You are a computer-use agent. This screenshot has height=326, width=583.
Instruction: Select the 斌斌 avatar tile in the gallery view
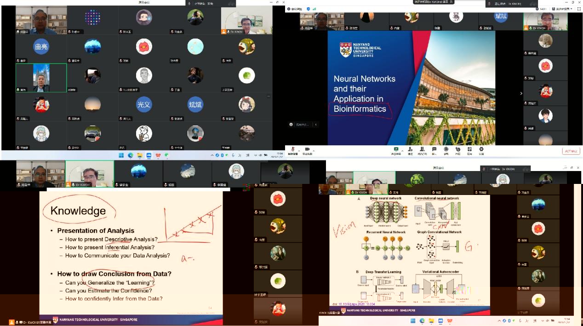click(x=195, y=107)
